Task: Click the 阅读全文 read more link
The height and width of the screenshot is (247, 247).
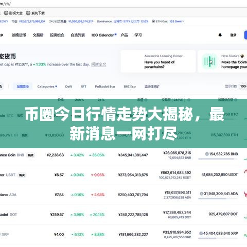Action: coord(99,64)
